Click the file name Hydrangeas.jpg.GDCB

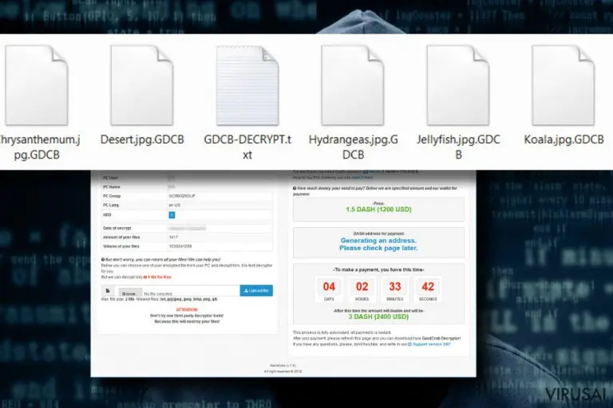(x=353, y=147)
